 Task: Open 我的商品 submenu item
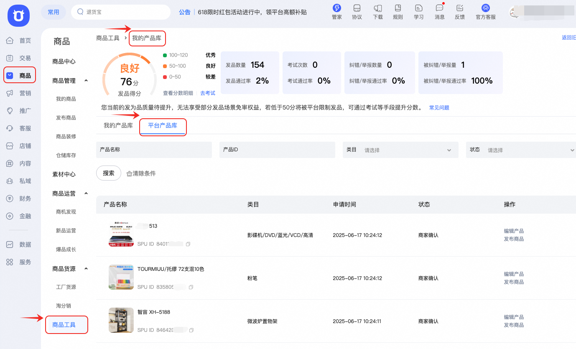click(66, 99)
